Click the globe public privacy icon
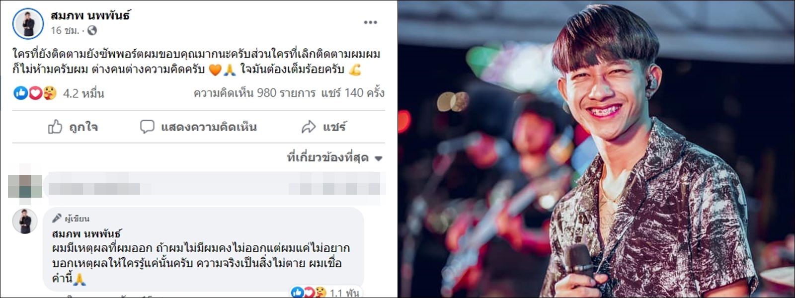795x298 pixels. tap(92, 31)
